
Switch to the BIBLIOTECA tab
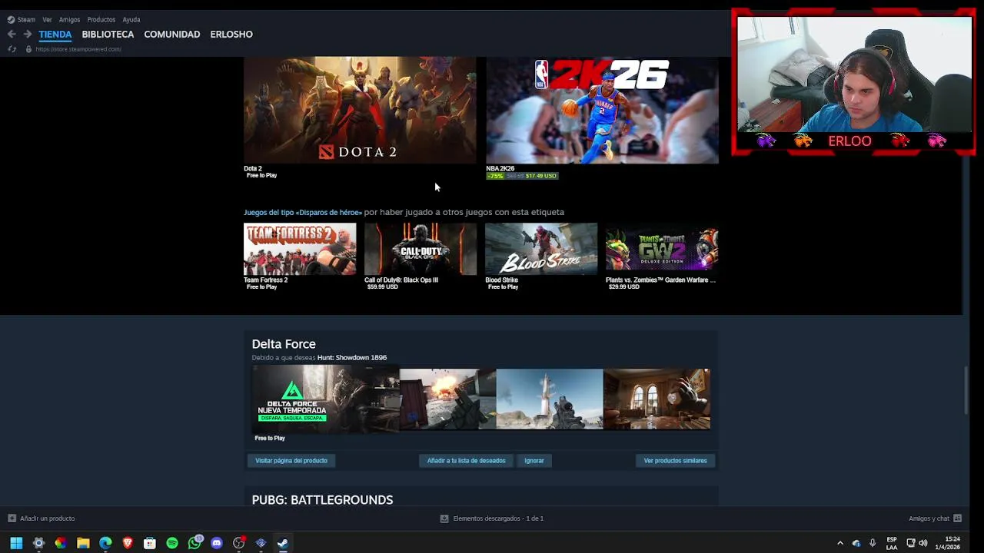[x=108, y=35]
